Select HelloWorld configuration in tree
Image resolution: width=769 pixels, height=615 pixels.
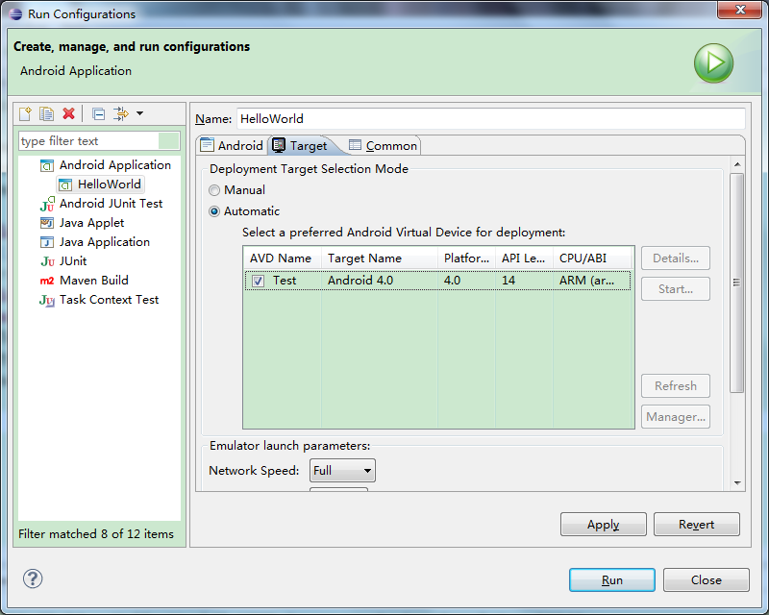pyautogui.click(x=109, y=184)
